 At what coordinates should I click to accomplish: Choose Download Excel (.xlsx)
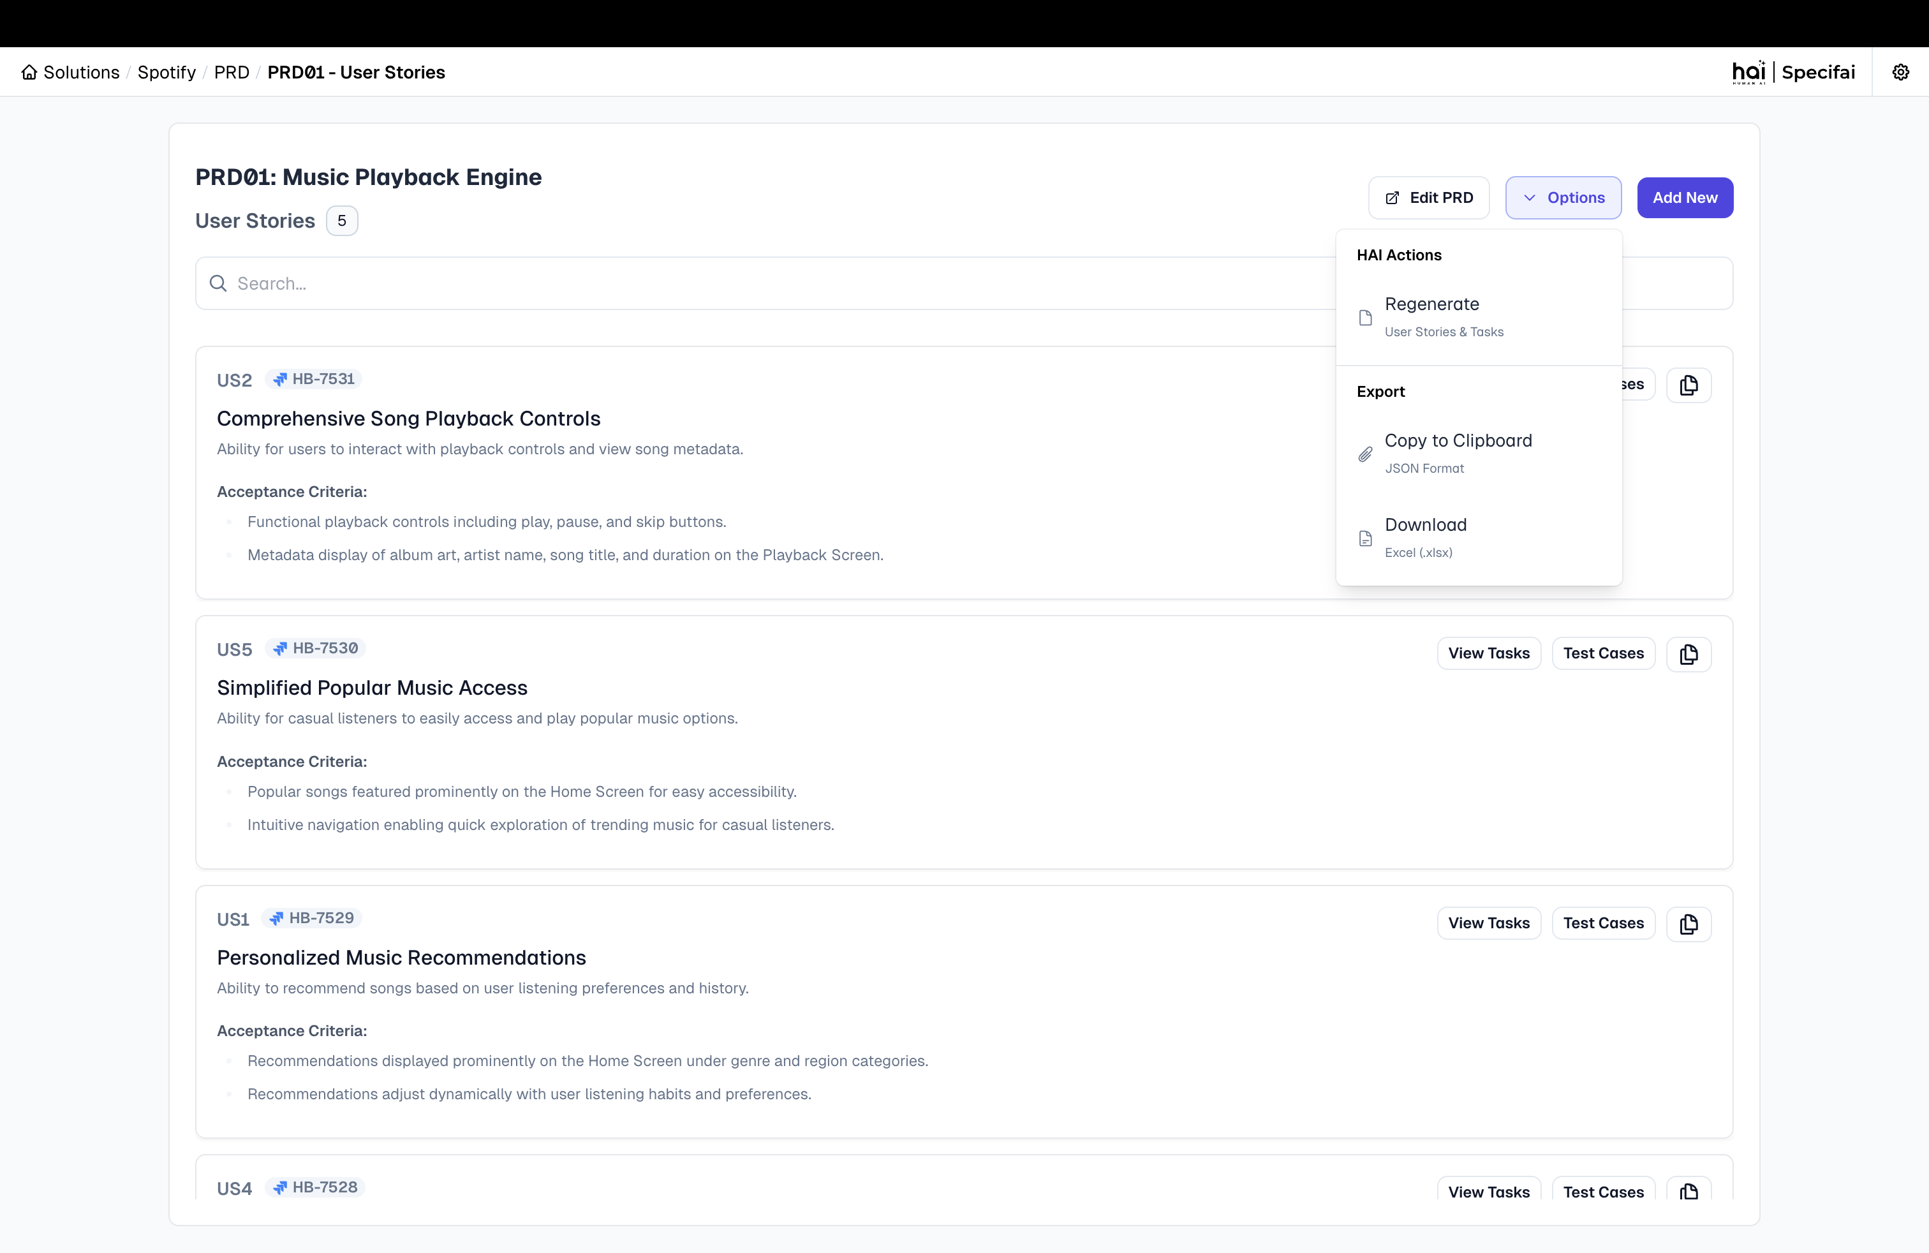(1479, 538)
